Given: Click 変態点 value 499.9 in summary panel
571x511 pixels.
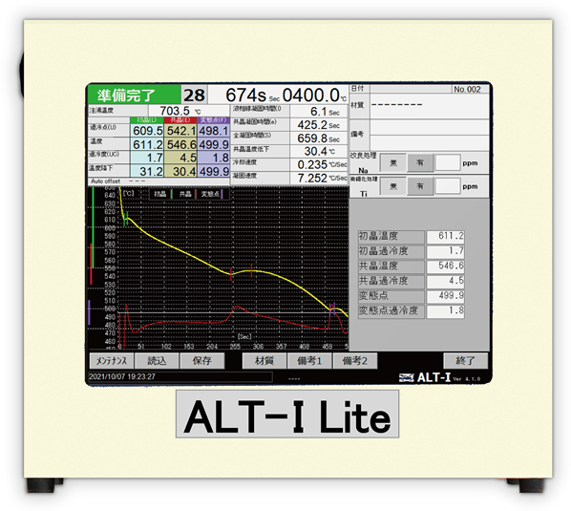Looking at the screenshot, I should [x=445, y=296].
